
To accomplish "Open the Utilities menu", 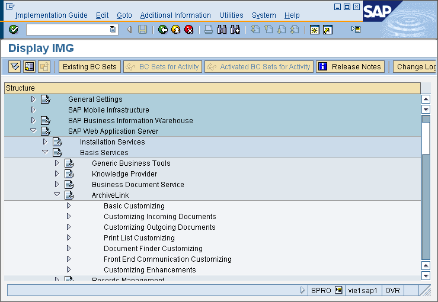I will 231,15.
